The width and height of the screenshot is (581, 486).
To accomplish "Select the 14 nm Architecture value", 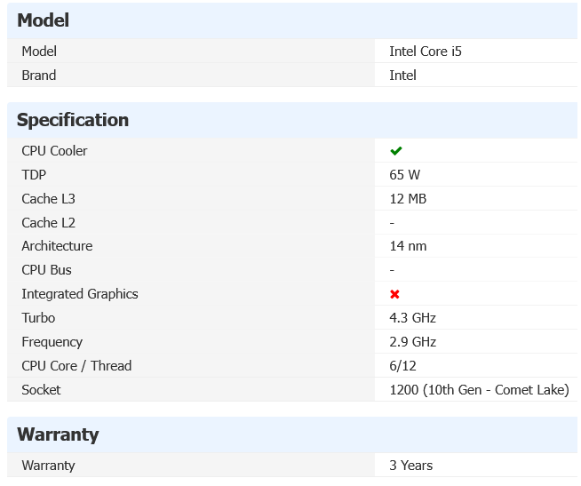I will [x=408, y=246].
